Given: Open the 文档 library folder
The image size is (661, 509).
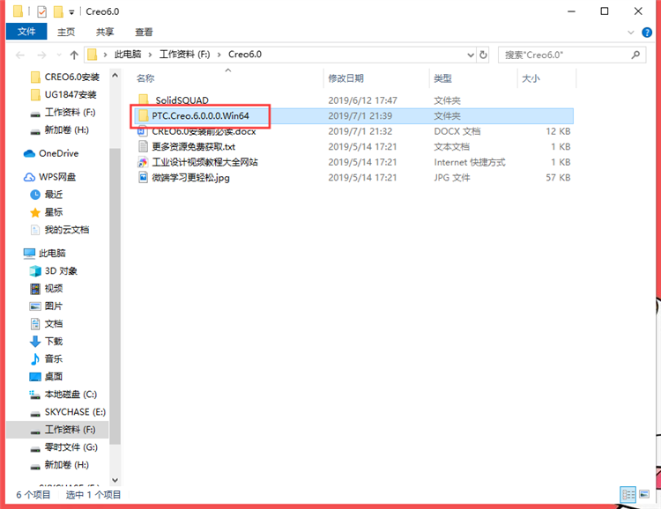Looking at the screenshot, I should coord(54,324).
